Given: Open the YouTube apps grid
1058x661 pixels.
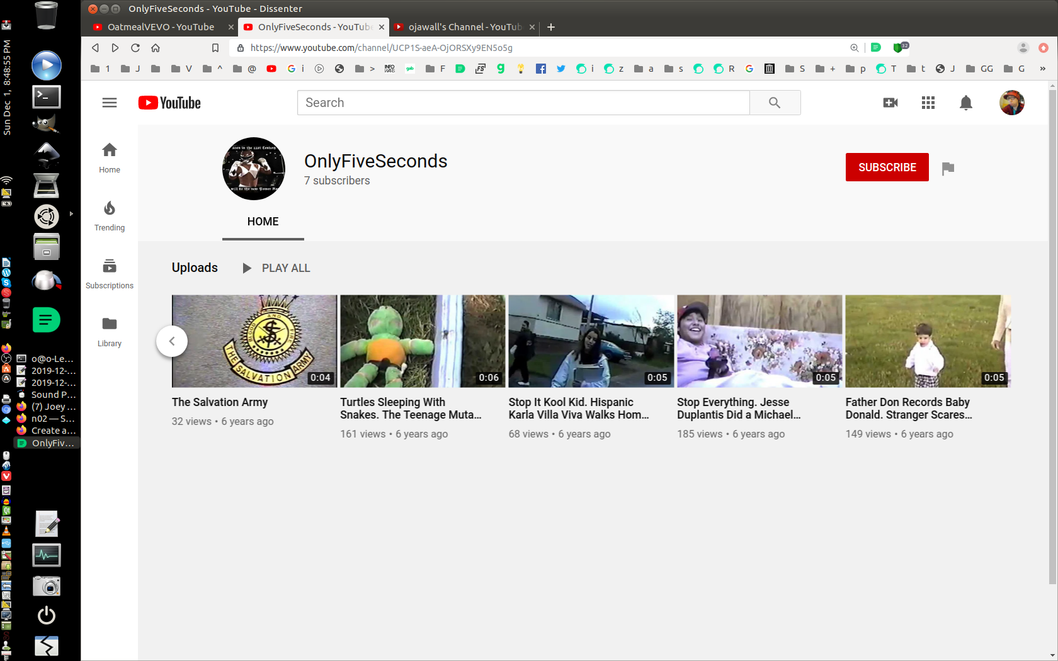Looking at the screenshot, I should click(928, 103).
